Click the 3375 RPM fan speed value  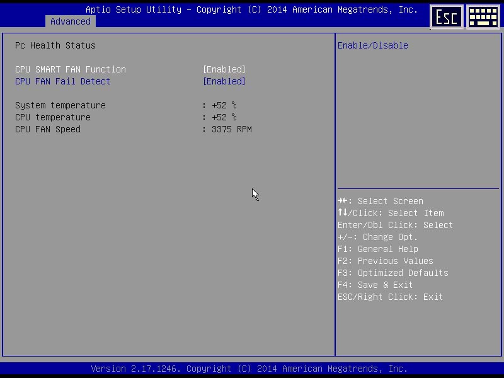click(x=232, y=129)
